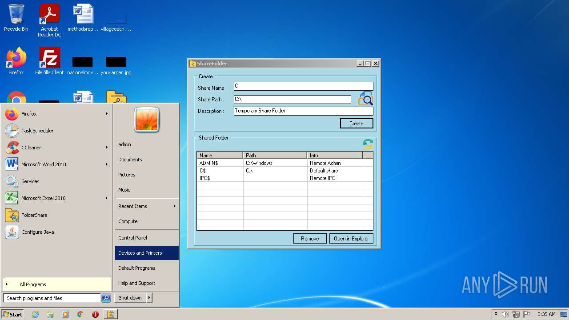Click volume icon in system tray
The height and width of the screenshot is (320, 569).
tap(505, 314)
